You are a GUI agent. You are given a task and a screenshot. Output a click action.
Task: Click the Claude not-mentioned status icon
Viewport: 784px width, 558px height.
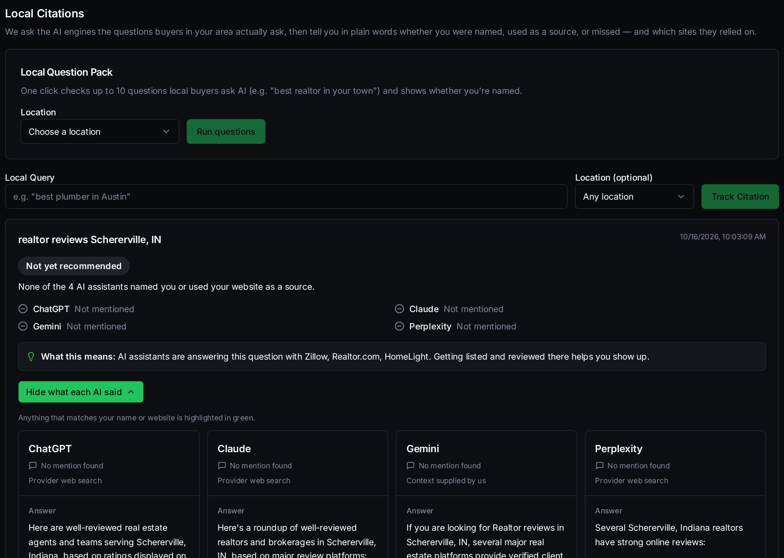pos(399,309)
